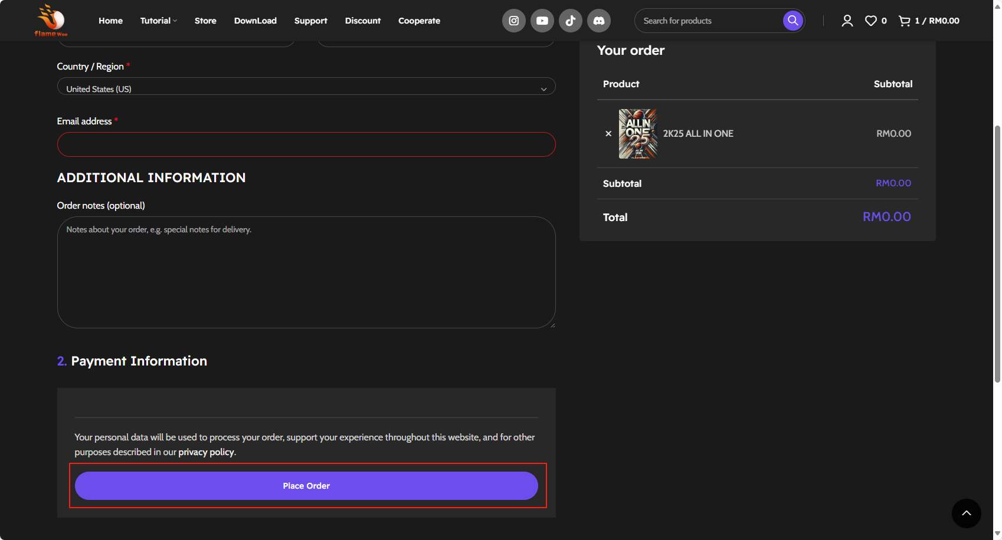Open the YouTube social icon

[x=542, y=21]
